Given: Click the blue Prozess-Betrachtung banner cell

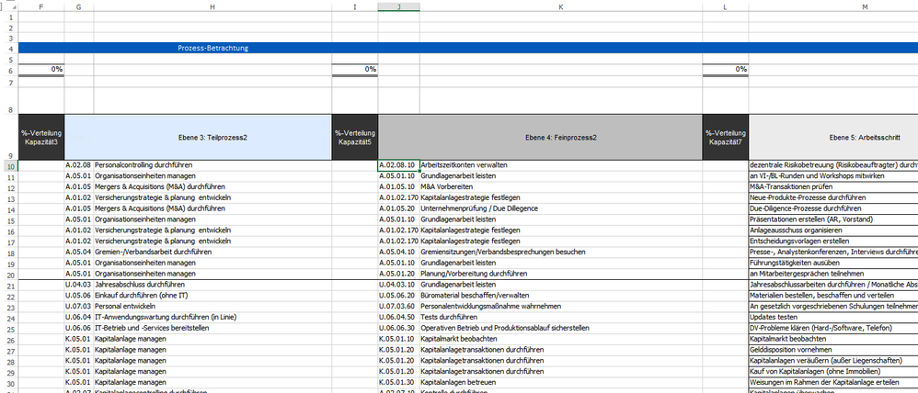Looking at the screenshot, I should pos(212,48).
